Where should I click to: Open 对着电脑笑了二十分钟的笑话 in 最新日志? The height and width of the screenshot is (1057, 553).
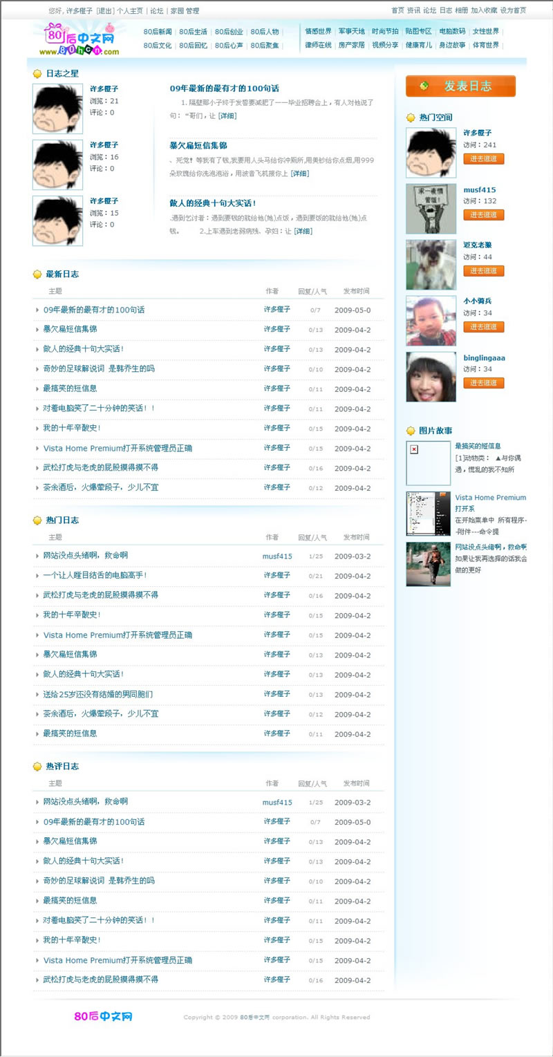(x=99, y=409)
